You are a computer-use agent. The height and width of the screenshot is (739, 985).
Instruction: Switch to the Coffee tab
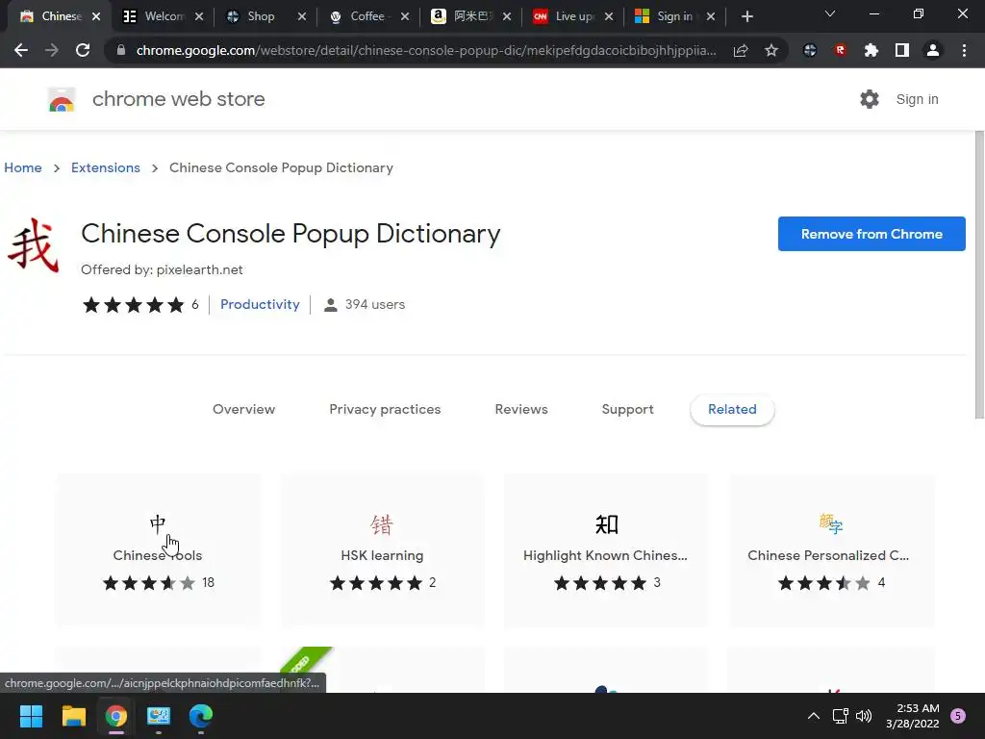click(367, 16)
